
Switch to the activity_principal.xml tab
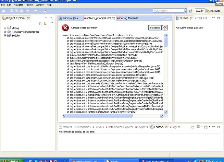(x=98, y=18)
